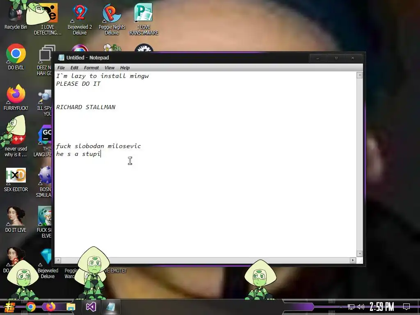Select the I LOVE RANSOMWARE Publisher icon
420x315 pixels.
pos(144,19)
